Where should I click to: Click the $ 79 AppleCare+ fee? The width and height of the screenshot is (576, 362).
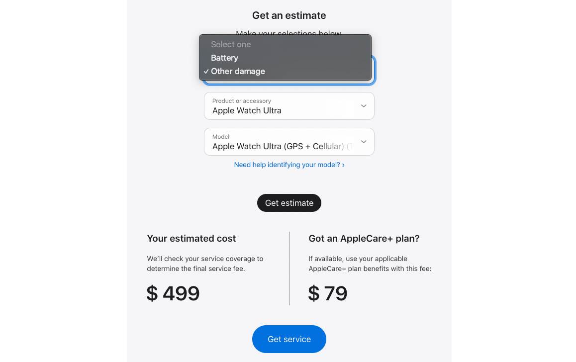(328, 293)
